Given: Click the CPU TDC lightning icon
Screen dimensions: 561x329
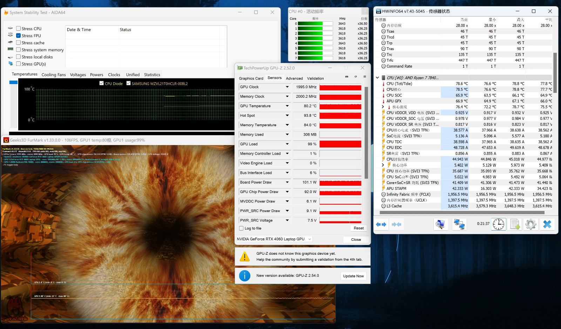Looking at the screenshot, I should tap(384, 142).
